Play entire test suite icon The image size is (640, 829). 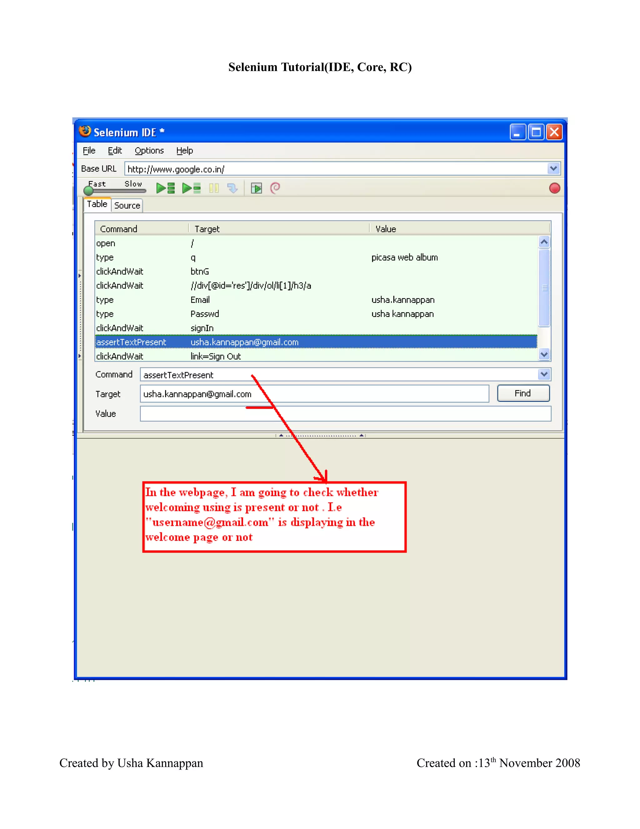click(x=165, y=188)
